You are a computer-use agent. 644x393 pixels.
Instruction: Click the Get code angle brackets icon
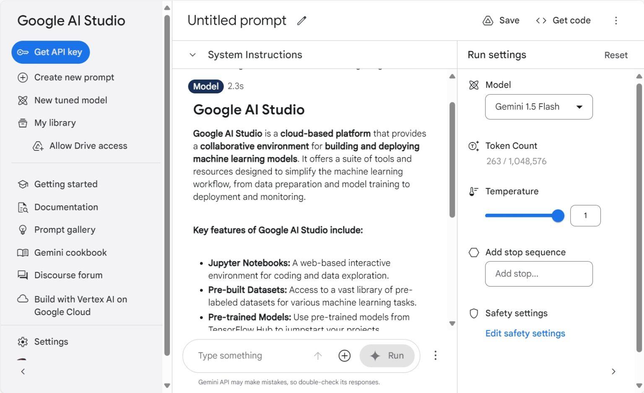tap(541, 21)
